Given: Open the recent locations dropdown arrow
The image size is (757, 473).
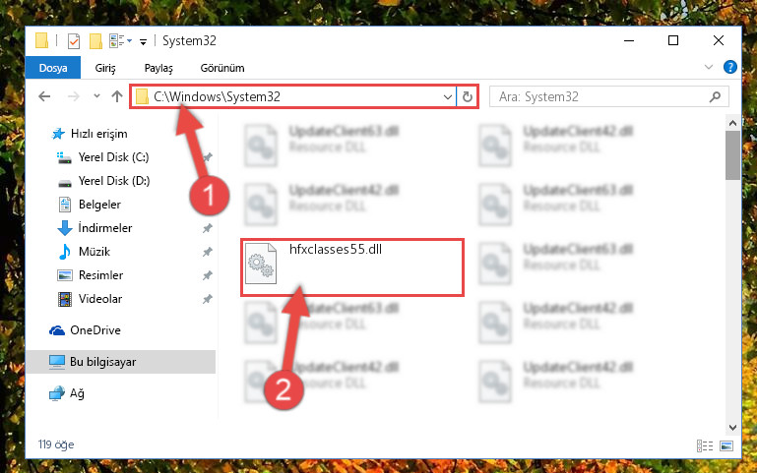Looking at the screenshot, I should [96, 96].
